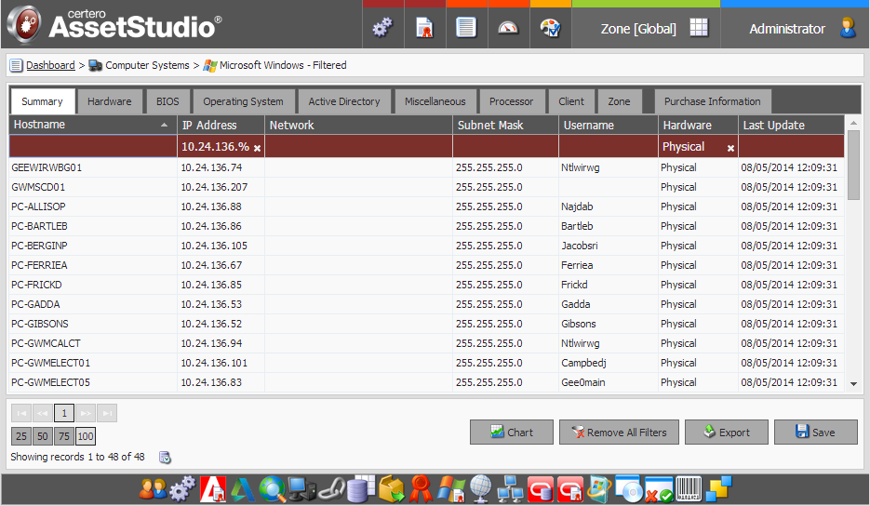The width and height of the screenshot is (870, 506).
Task: Click the chain link icon
Action: coord(331,489)
